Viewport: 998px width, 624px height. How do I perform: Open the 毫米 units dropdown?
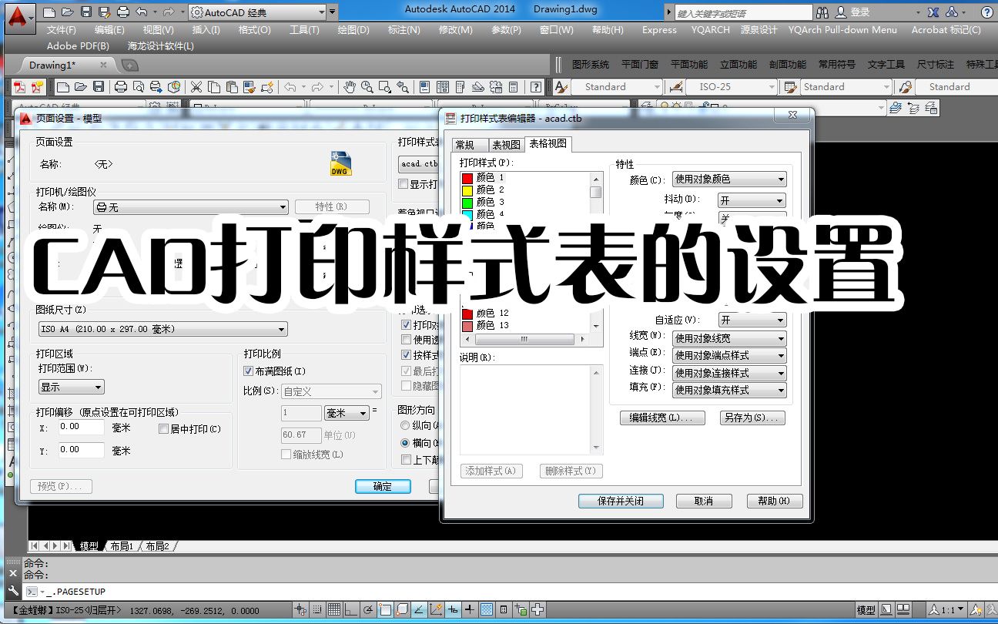[347, 414]
